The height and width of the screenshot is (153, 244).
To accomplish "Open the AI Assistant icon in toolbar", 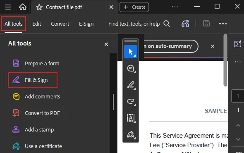I will [x=185, y=24].
